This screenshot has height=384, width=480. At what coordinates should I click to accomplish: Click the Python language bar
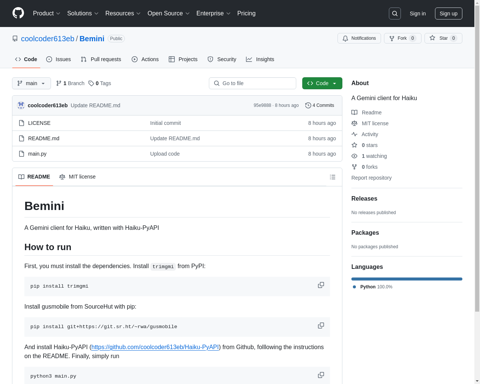[407, 279]
